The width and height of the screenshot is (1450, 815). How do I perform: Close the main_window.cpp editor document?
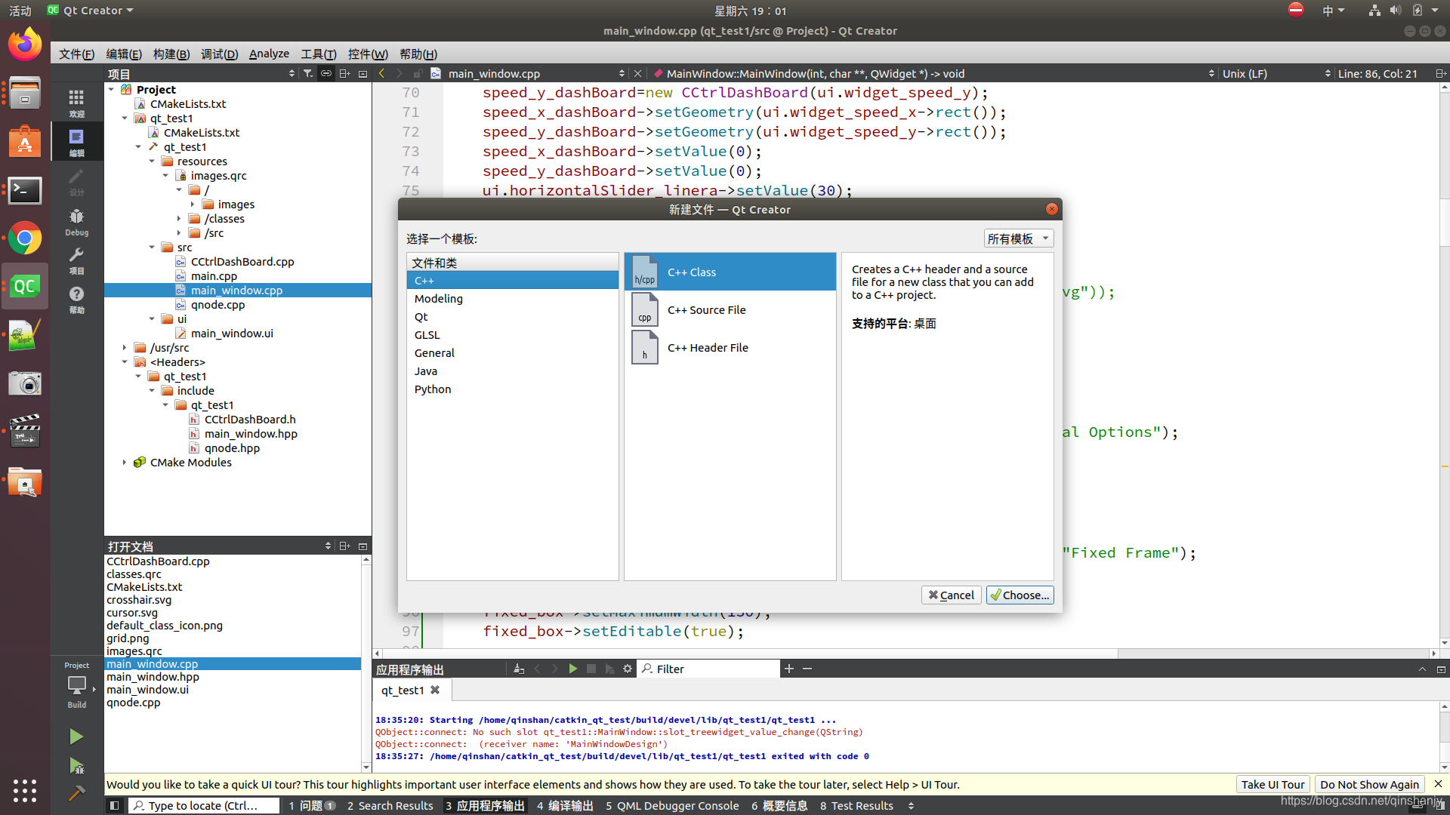[x=638, y=73]
